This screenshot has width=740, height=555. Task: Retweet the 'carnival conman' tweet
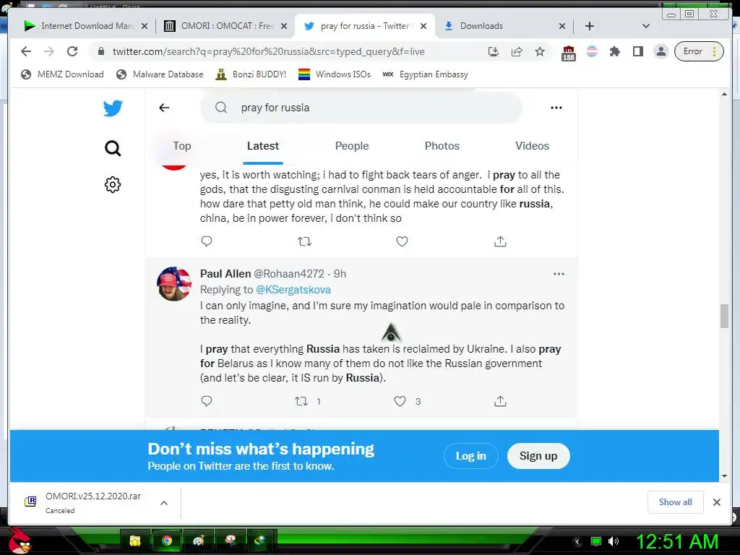click(x=304, y=241)
